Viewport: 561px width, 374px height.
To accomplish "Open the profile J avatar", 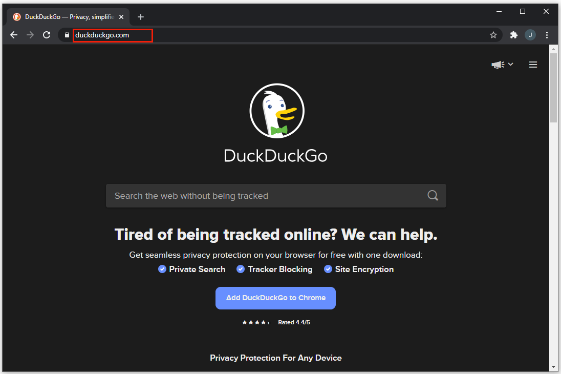I will pos(530,35).
